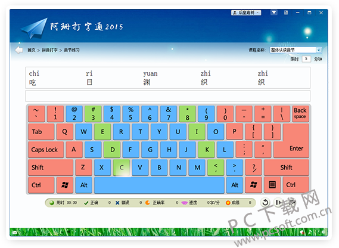Click the accuracy rate orange icon
339x248 pixels.
point(148,203)
